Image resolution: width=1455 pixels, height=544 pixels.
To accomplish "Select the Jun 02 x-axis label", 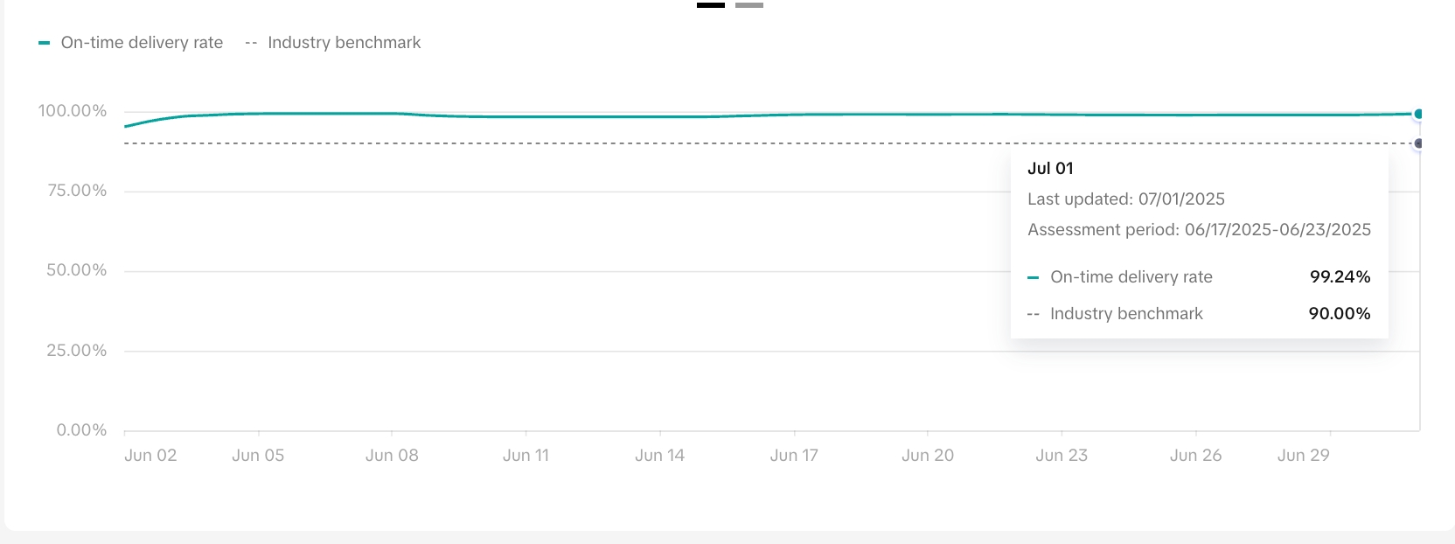I will point(150,456).
